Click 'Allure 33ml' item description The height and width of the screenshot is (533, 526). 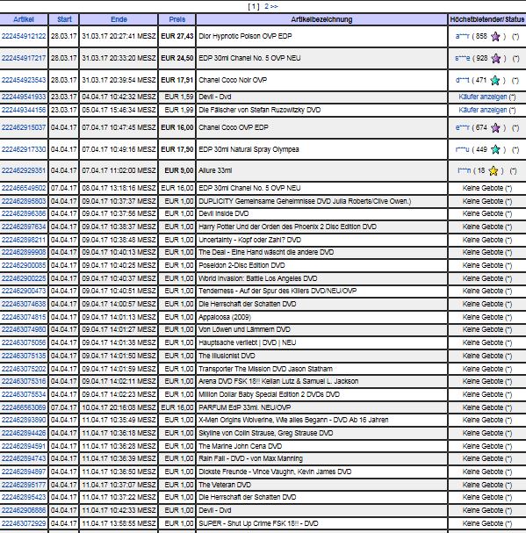coord(215,170)
